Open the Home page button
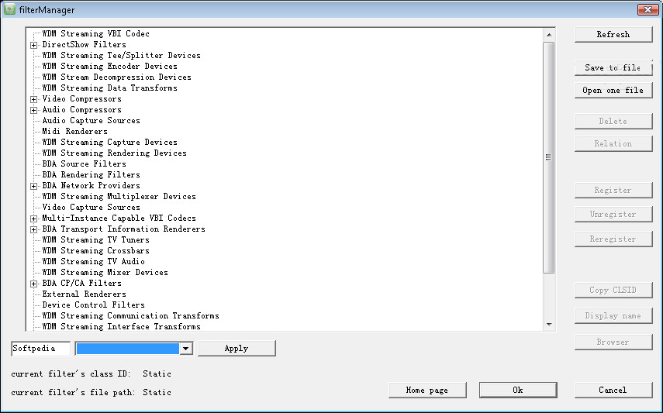The image size is (663, 413). [x=427, y=391]
